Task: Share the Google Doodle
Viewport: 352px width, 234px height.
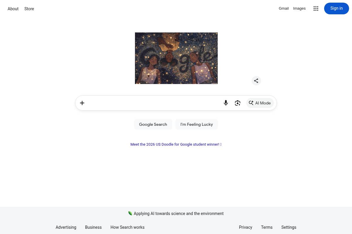Action: 256,81
